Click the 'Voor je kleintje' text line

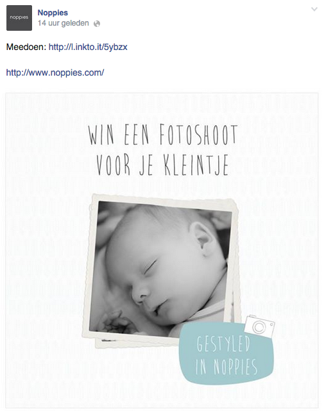[162, 165]
